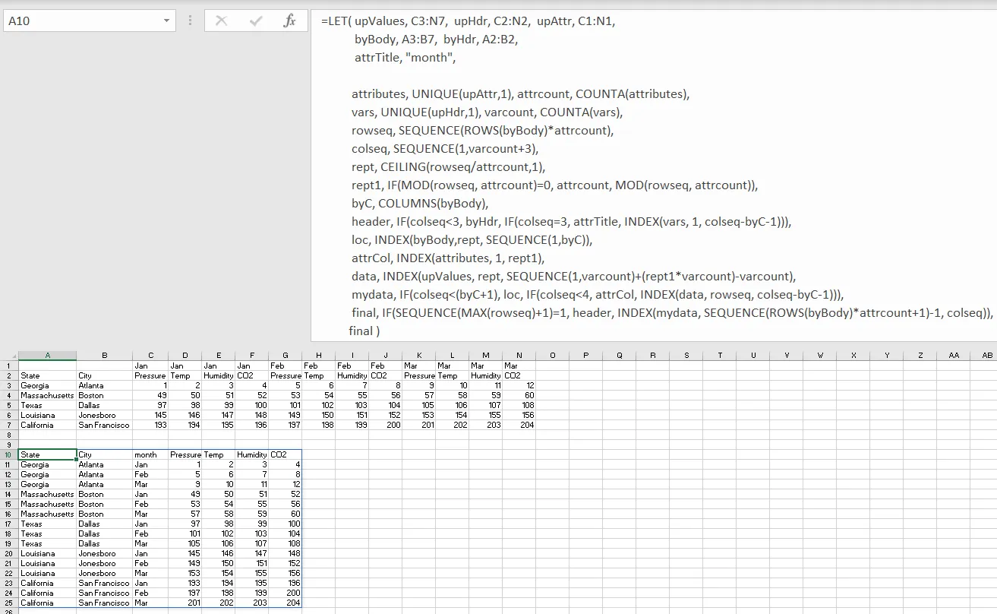The height and width of the screenshot is (614, 997).
Task: Click cell C22 Mar in Louisiana row
Action: (150, 573)
